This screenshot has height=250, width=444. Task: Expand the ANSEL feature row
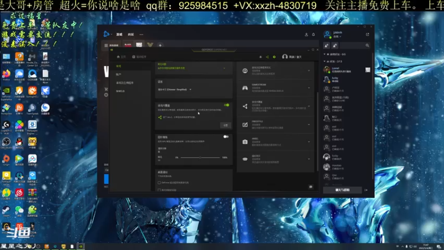tap(309, 142)
